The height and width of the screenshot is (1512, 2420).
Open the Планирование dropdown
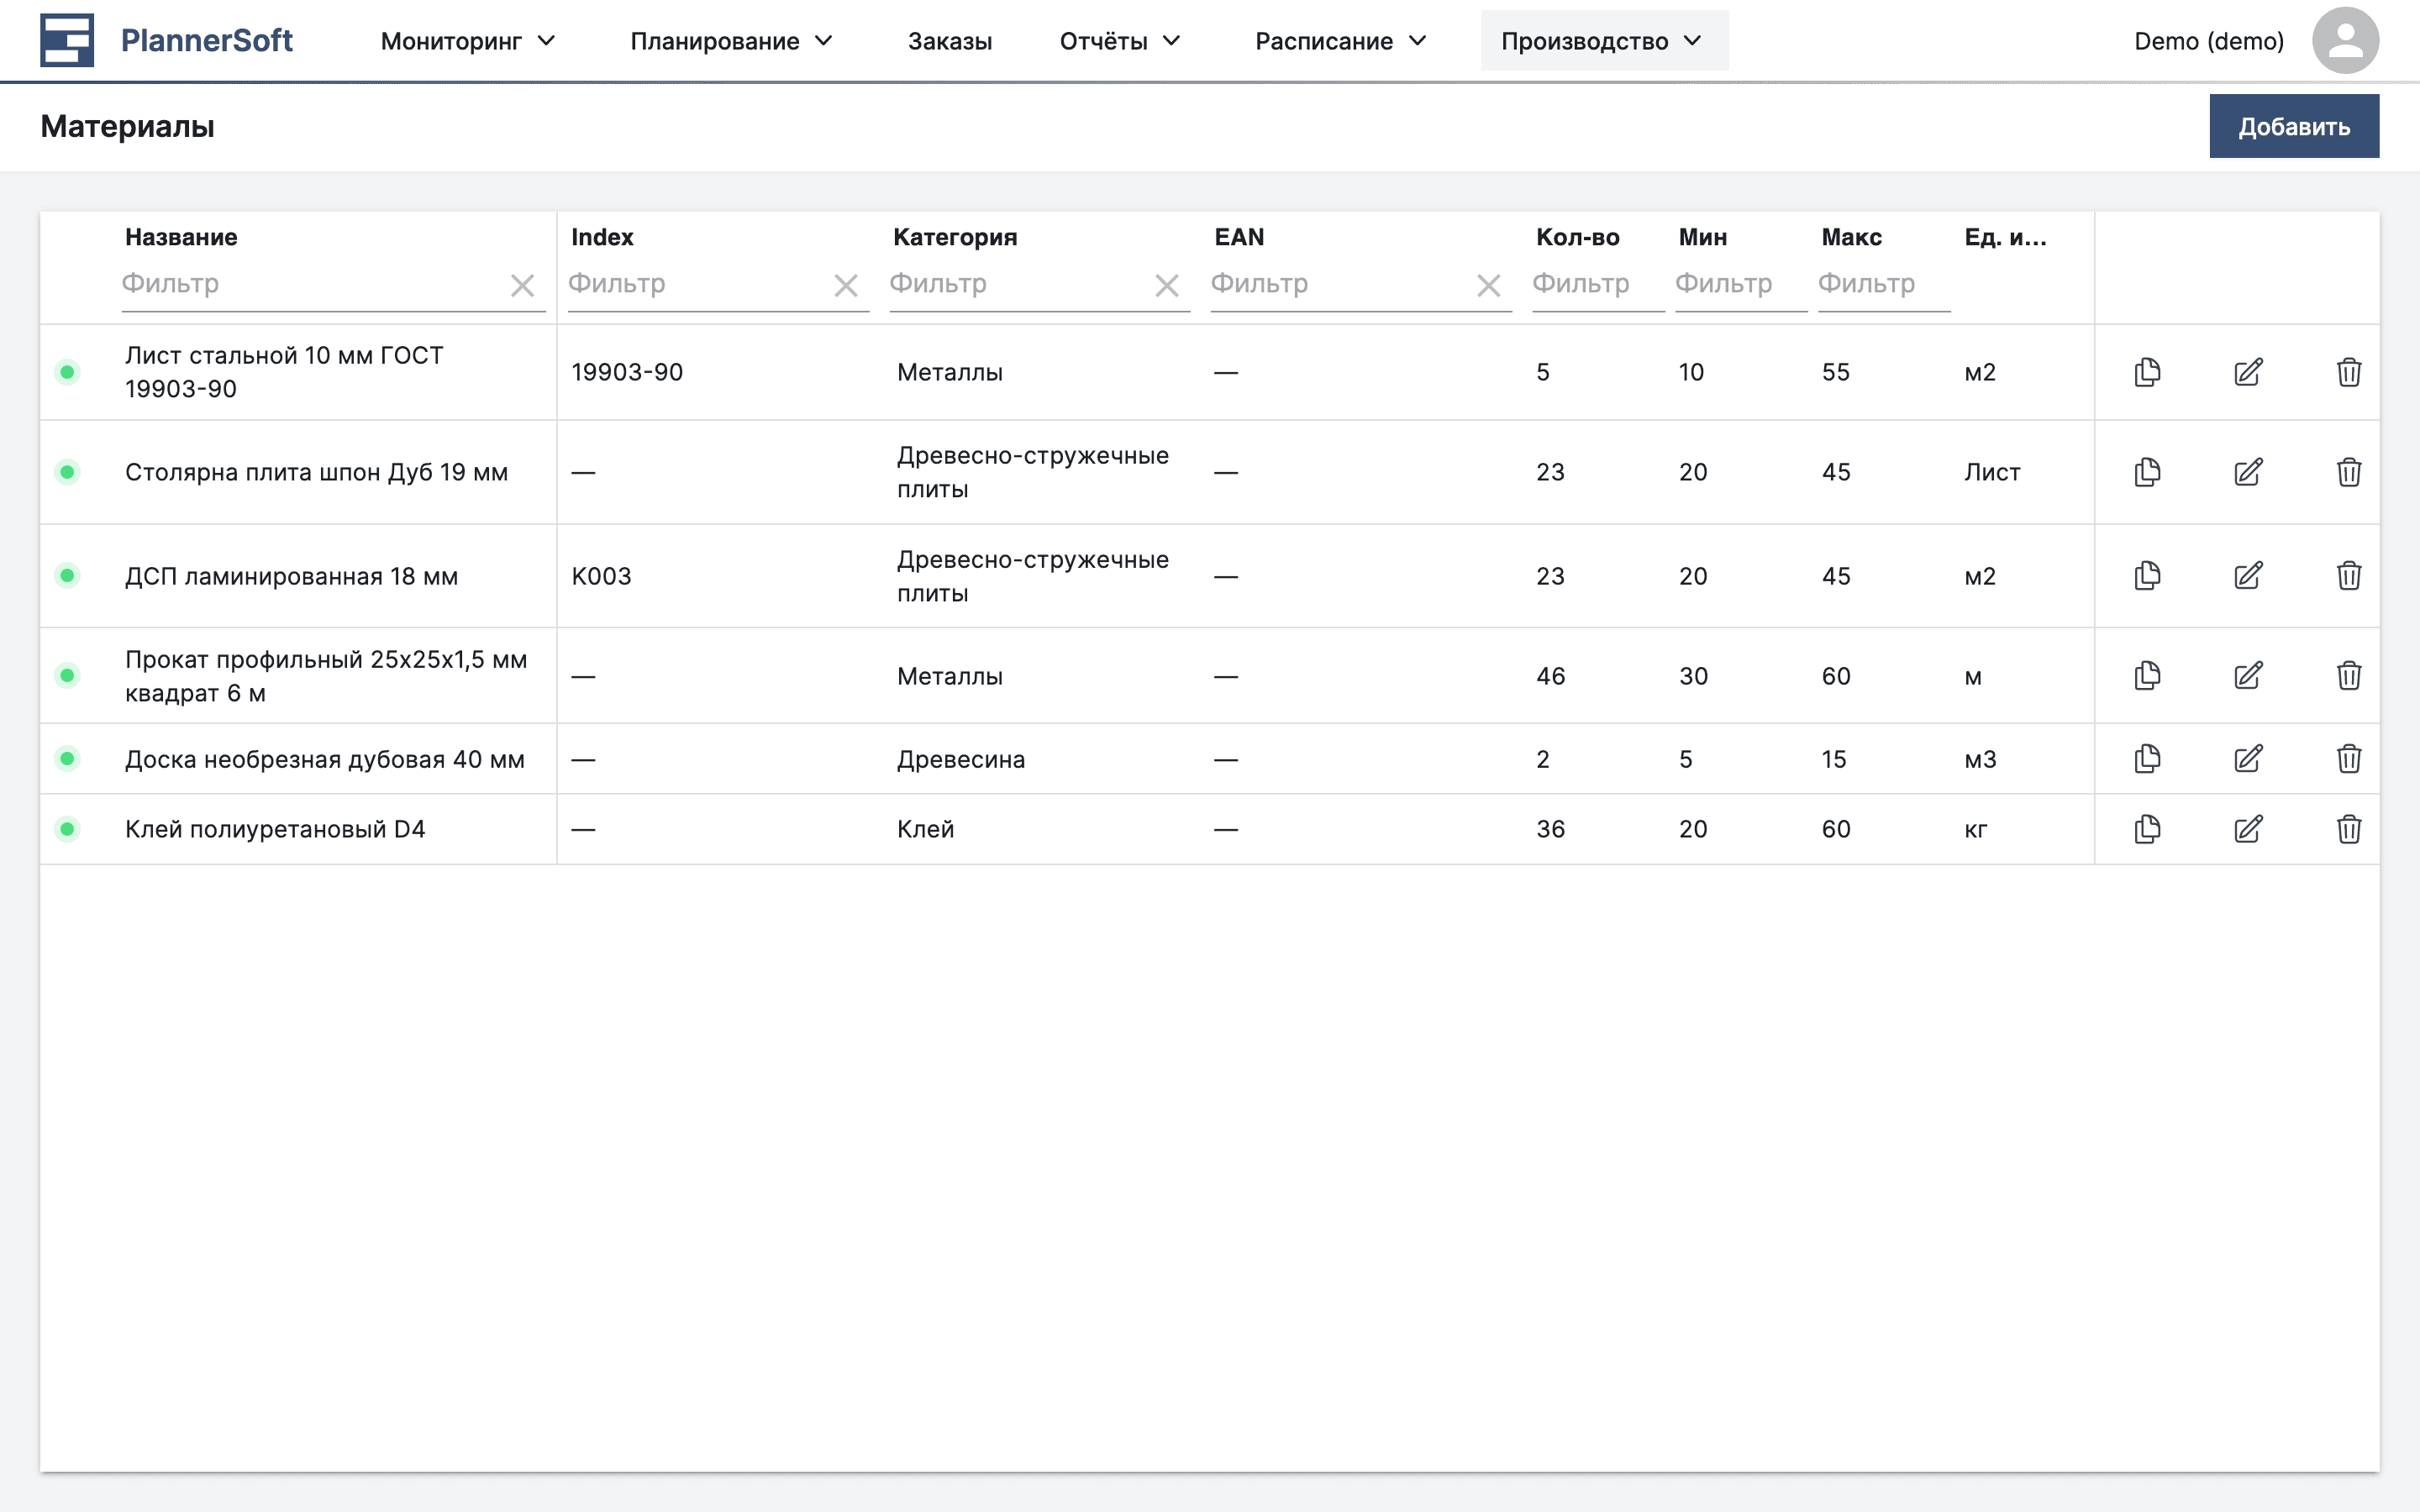click(731, 41)
